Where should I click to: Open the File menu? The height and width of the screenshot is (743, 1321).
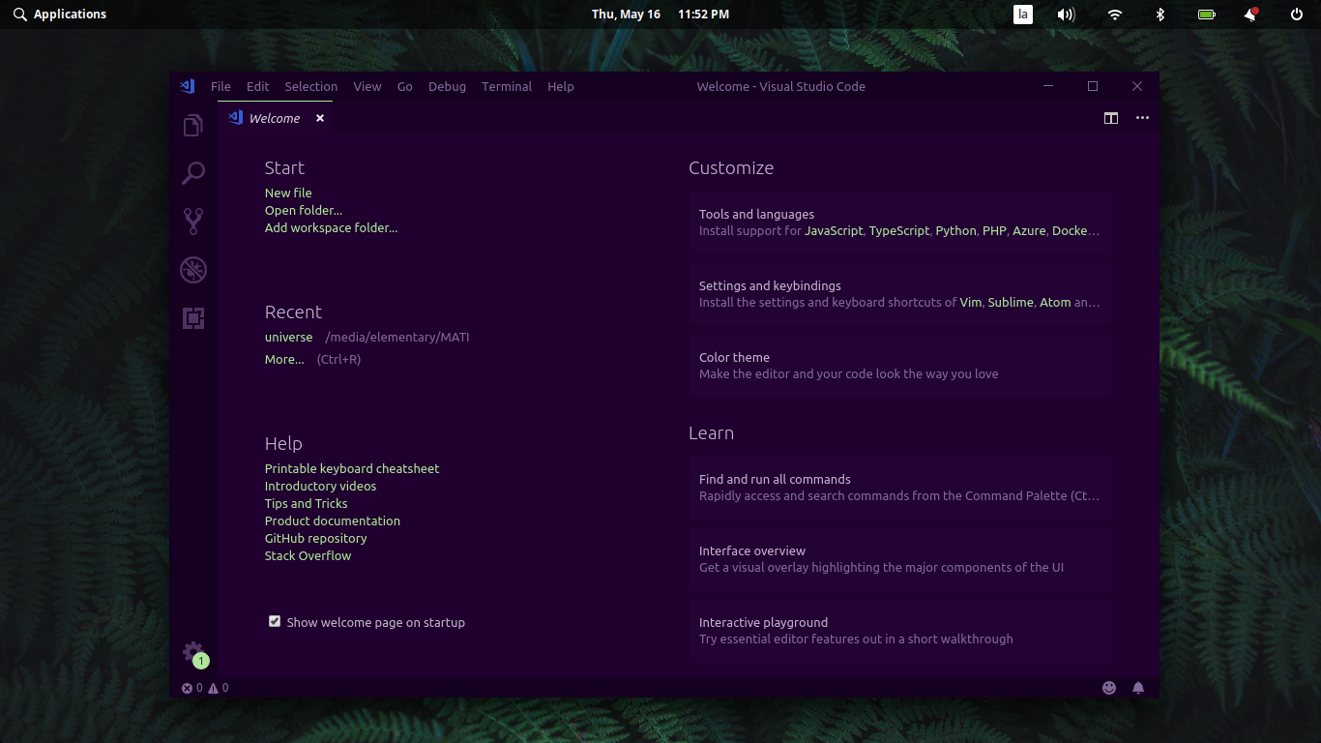tap(220, 86)
